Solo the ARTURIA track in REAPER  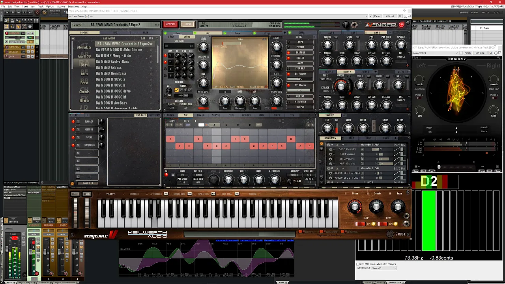[x=32, y=47]
